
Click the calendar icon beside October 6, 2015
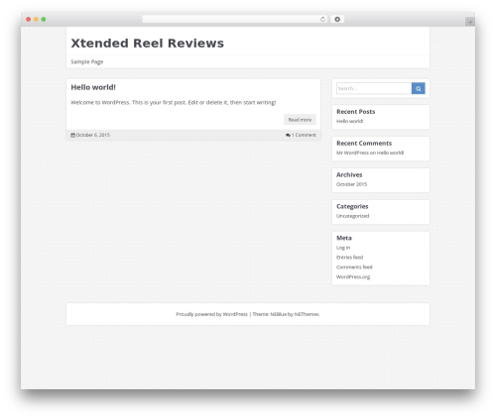[72, 135]
